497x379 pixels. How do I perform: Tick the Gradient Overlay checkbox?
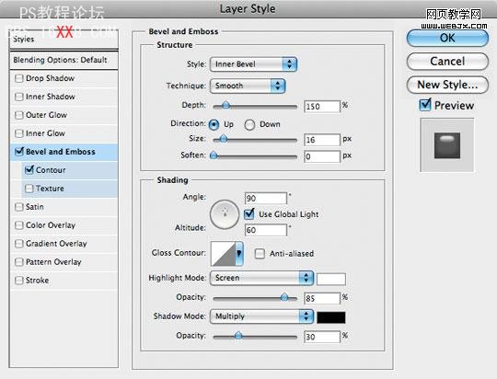point(19,244)
